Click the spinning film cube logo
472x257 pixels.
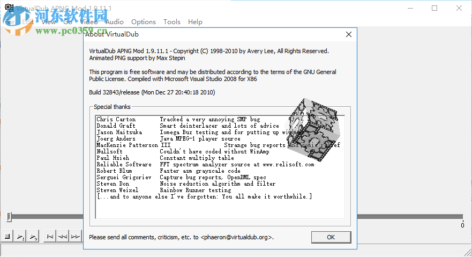(313, 129)
